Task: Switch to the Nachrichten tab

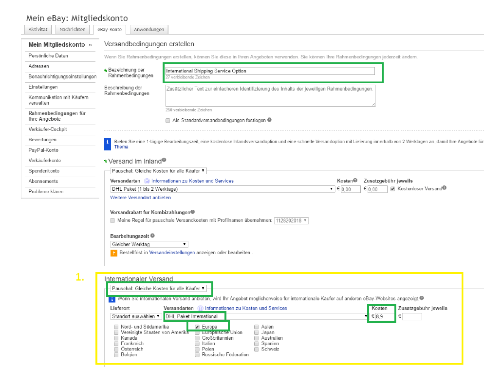Action: coord(72,29)
